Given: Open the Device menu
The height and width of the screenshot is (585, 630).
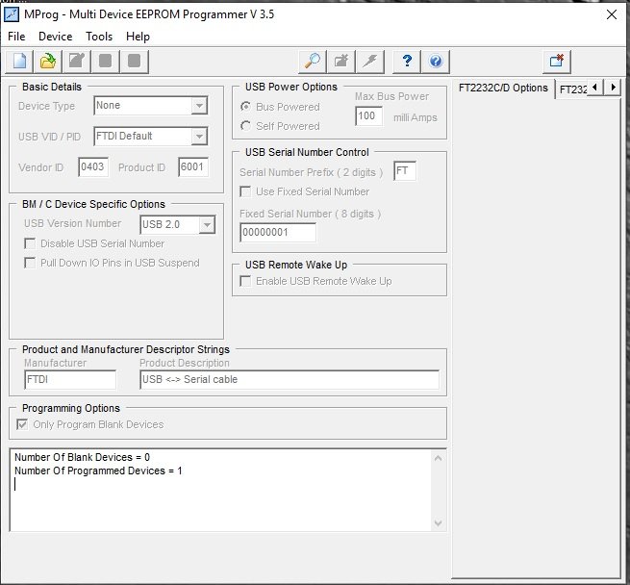Looking at the screenshot, I should (x=56, y=37).
